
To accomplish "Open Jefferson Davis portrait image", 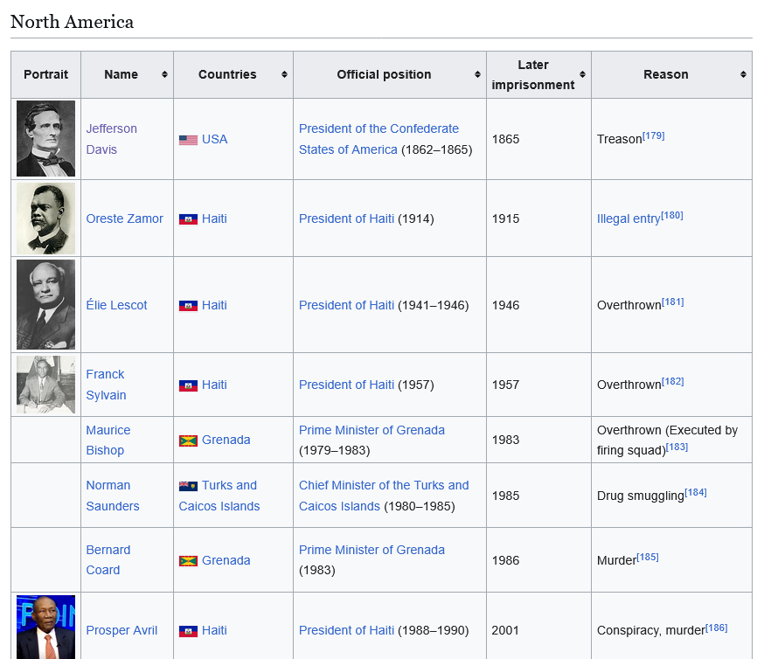I will click(x=45, y=139).
